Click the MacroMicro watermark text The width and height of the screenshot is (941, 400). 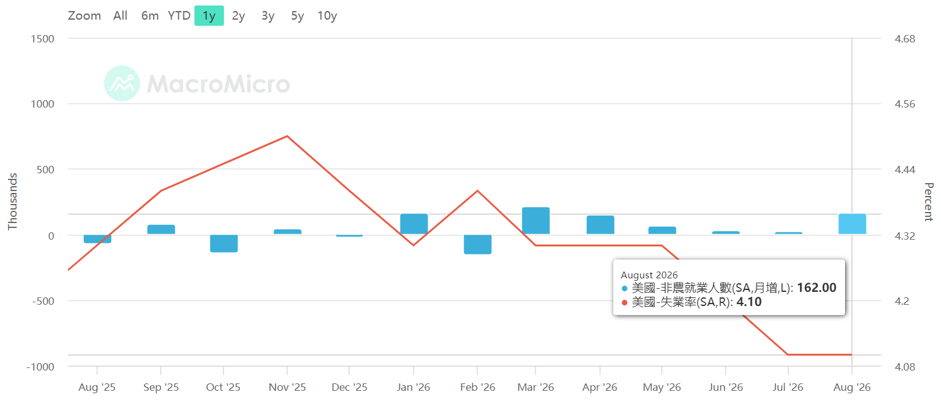[x=218, y=84]
